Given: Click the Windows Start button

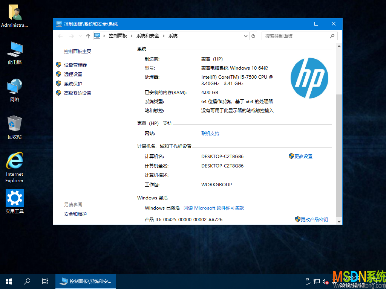Looking at the screenshot, I should pos(9,281).
